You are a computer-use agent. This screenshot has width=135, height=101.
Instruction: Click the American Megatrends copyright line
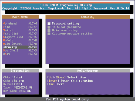pos(66,8)
